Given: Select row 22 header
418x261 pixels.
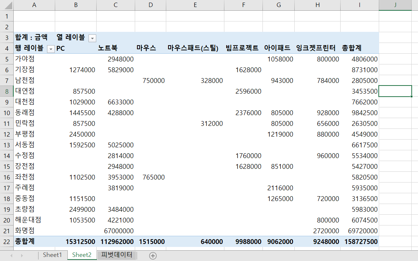Looking at the screenshot, I should pos(7,242).
